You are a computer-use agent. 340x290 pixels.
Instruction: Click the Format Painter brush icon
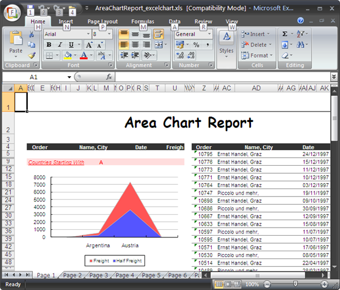32,55
